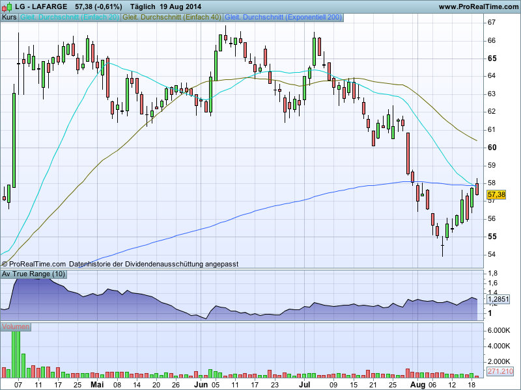
Task: Click the LG - LAFARGE instrument title
Action: [x=41, y=6]
